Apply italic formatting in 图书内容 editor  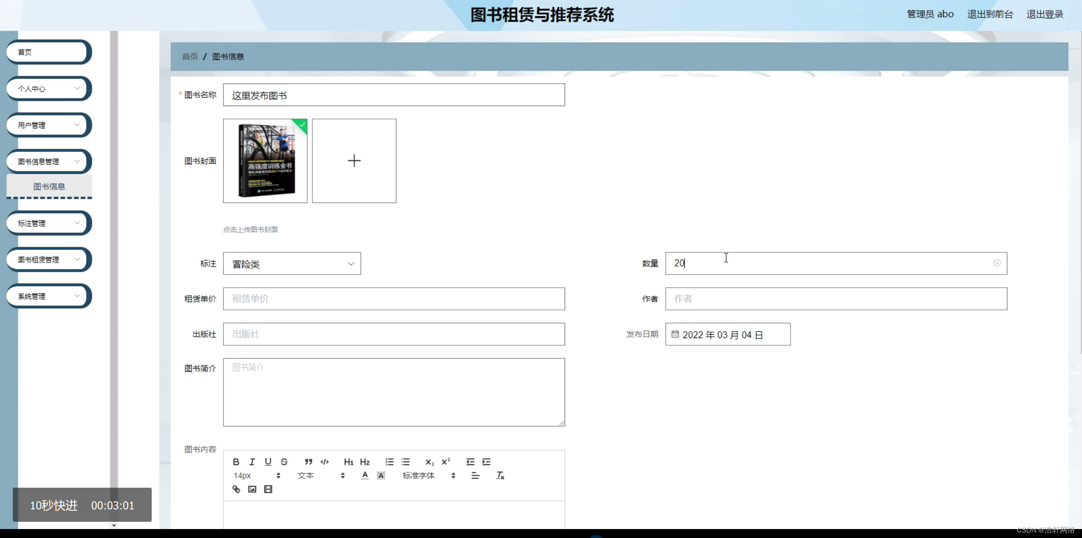(252, 462)
